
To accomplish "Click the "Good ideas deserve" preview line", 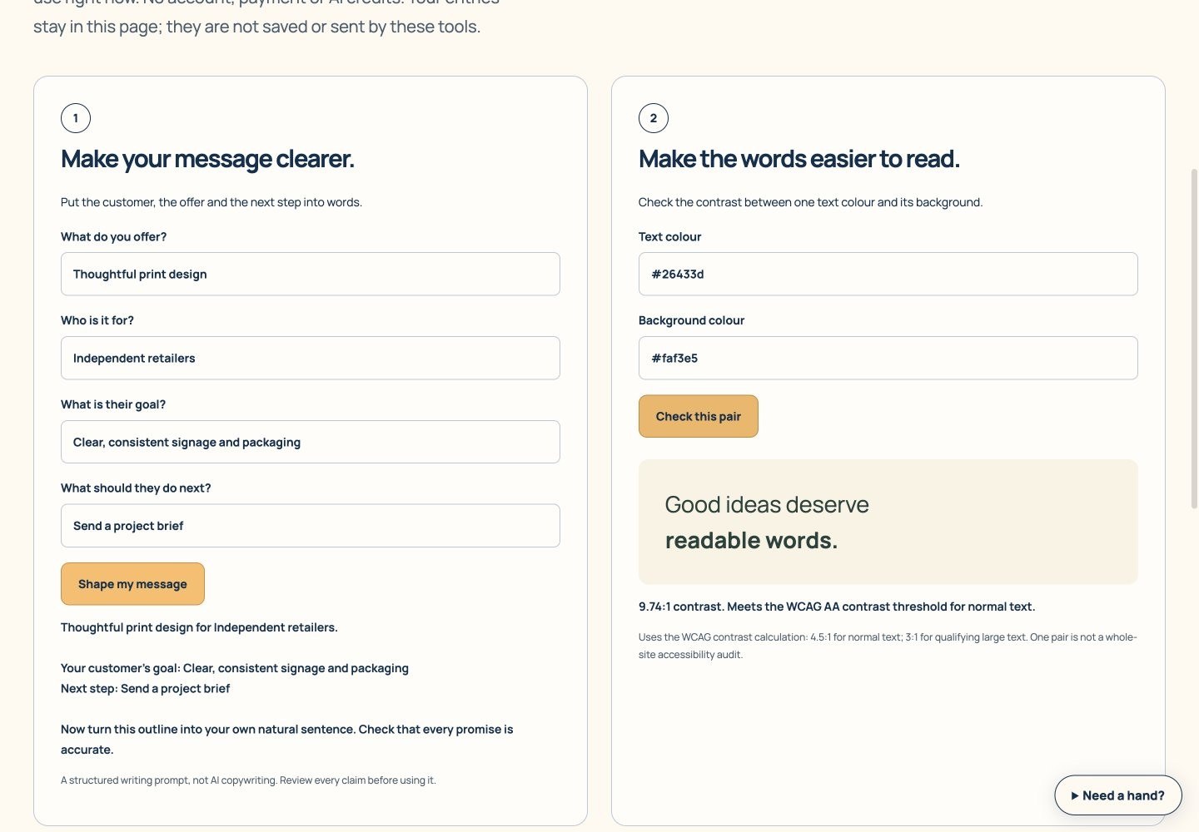I will point(767,504).
